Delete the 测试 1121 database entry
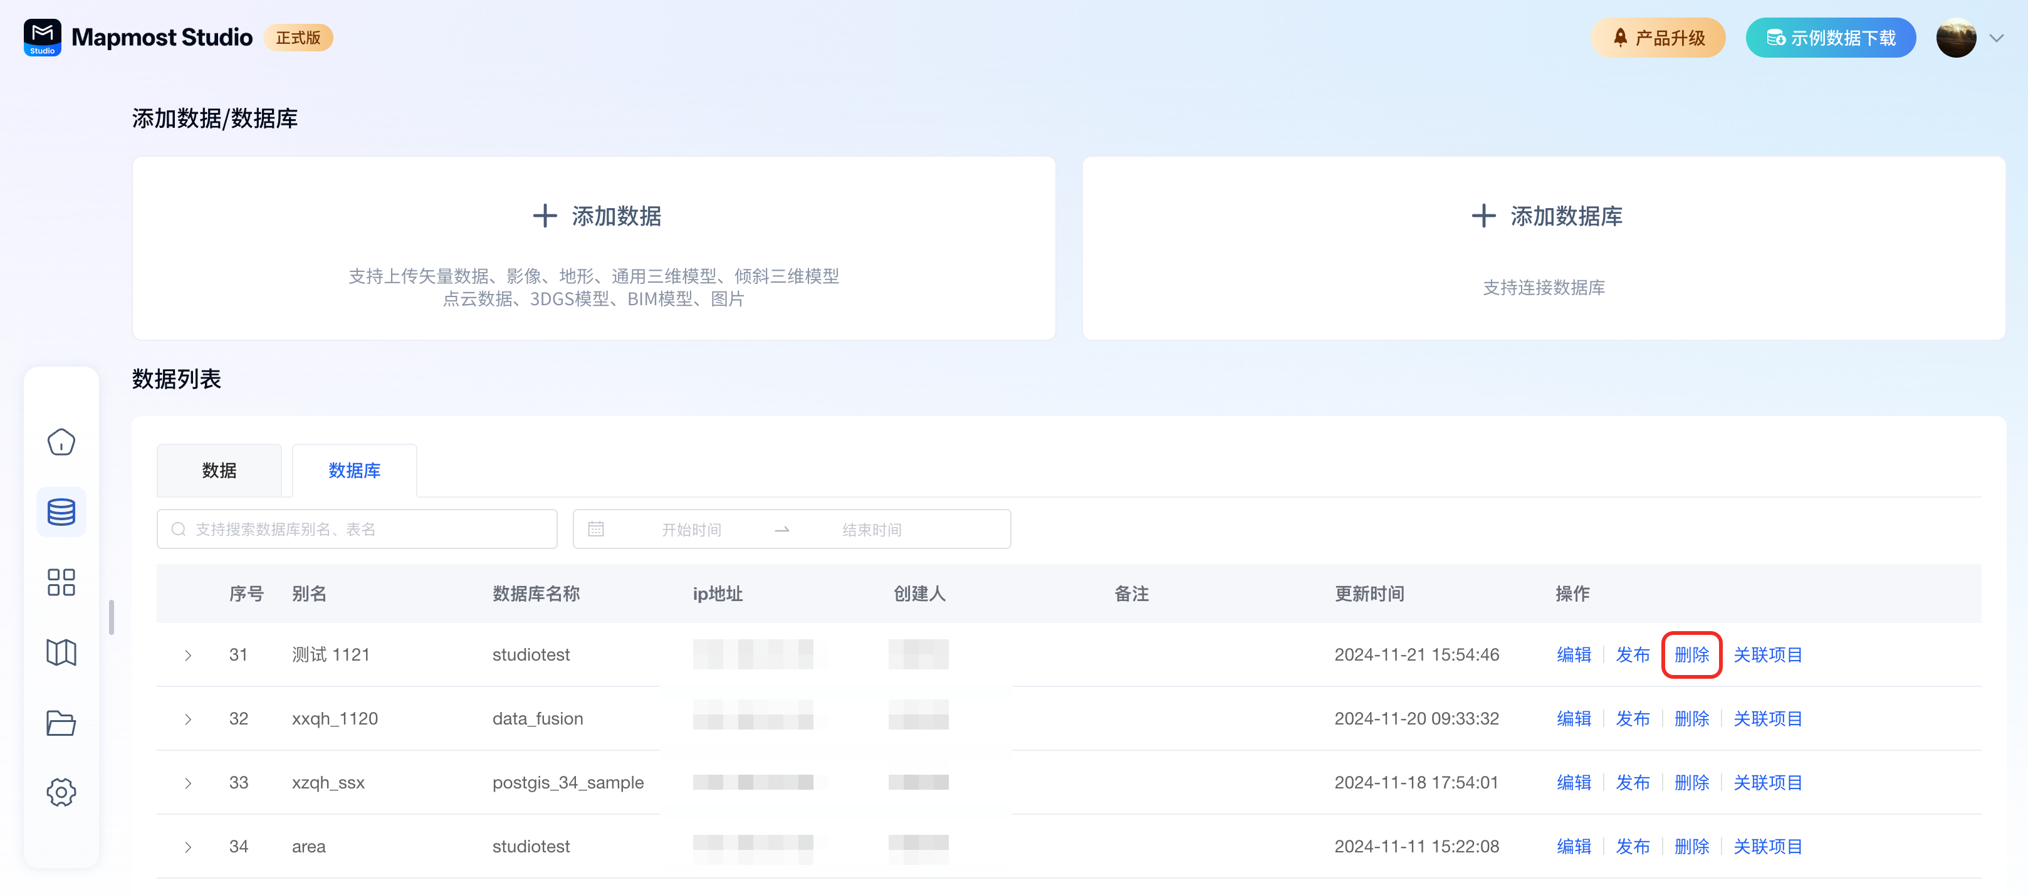 1691,655
